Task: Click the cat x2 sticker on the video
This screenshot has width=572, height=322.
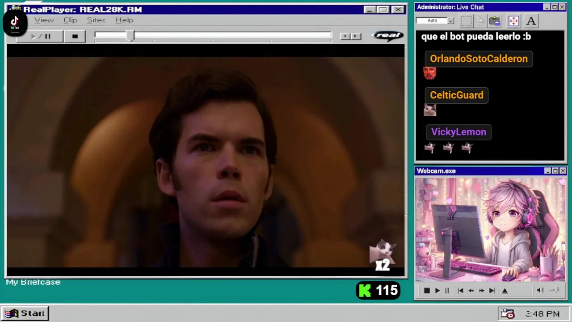Action: pyautogui.click(x=383, y=256)
